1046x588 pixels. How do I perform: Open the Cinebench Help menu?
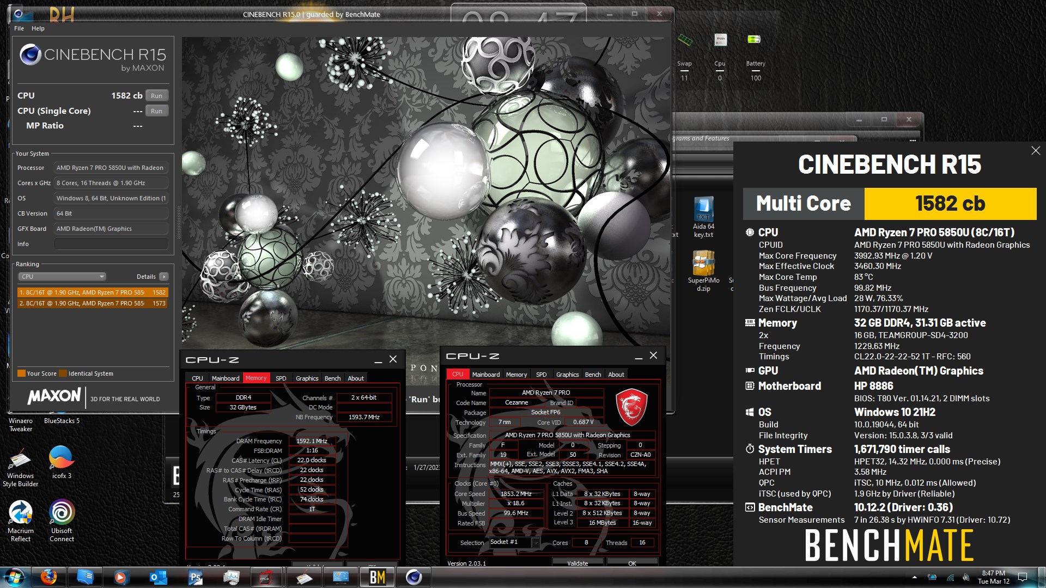point(38,28)
